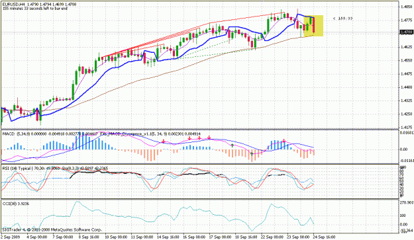Screen dimensions: 414x240
Task: Click the '155 minutes 33 seconds left to bar end' text
Action: tap(34, 9)
